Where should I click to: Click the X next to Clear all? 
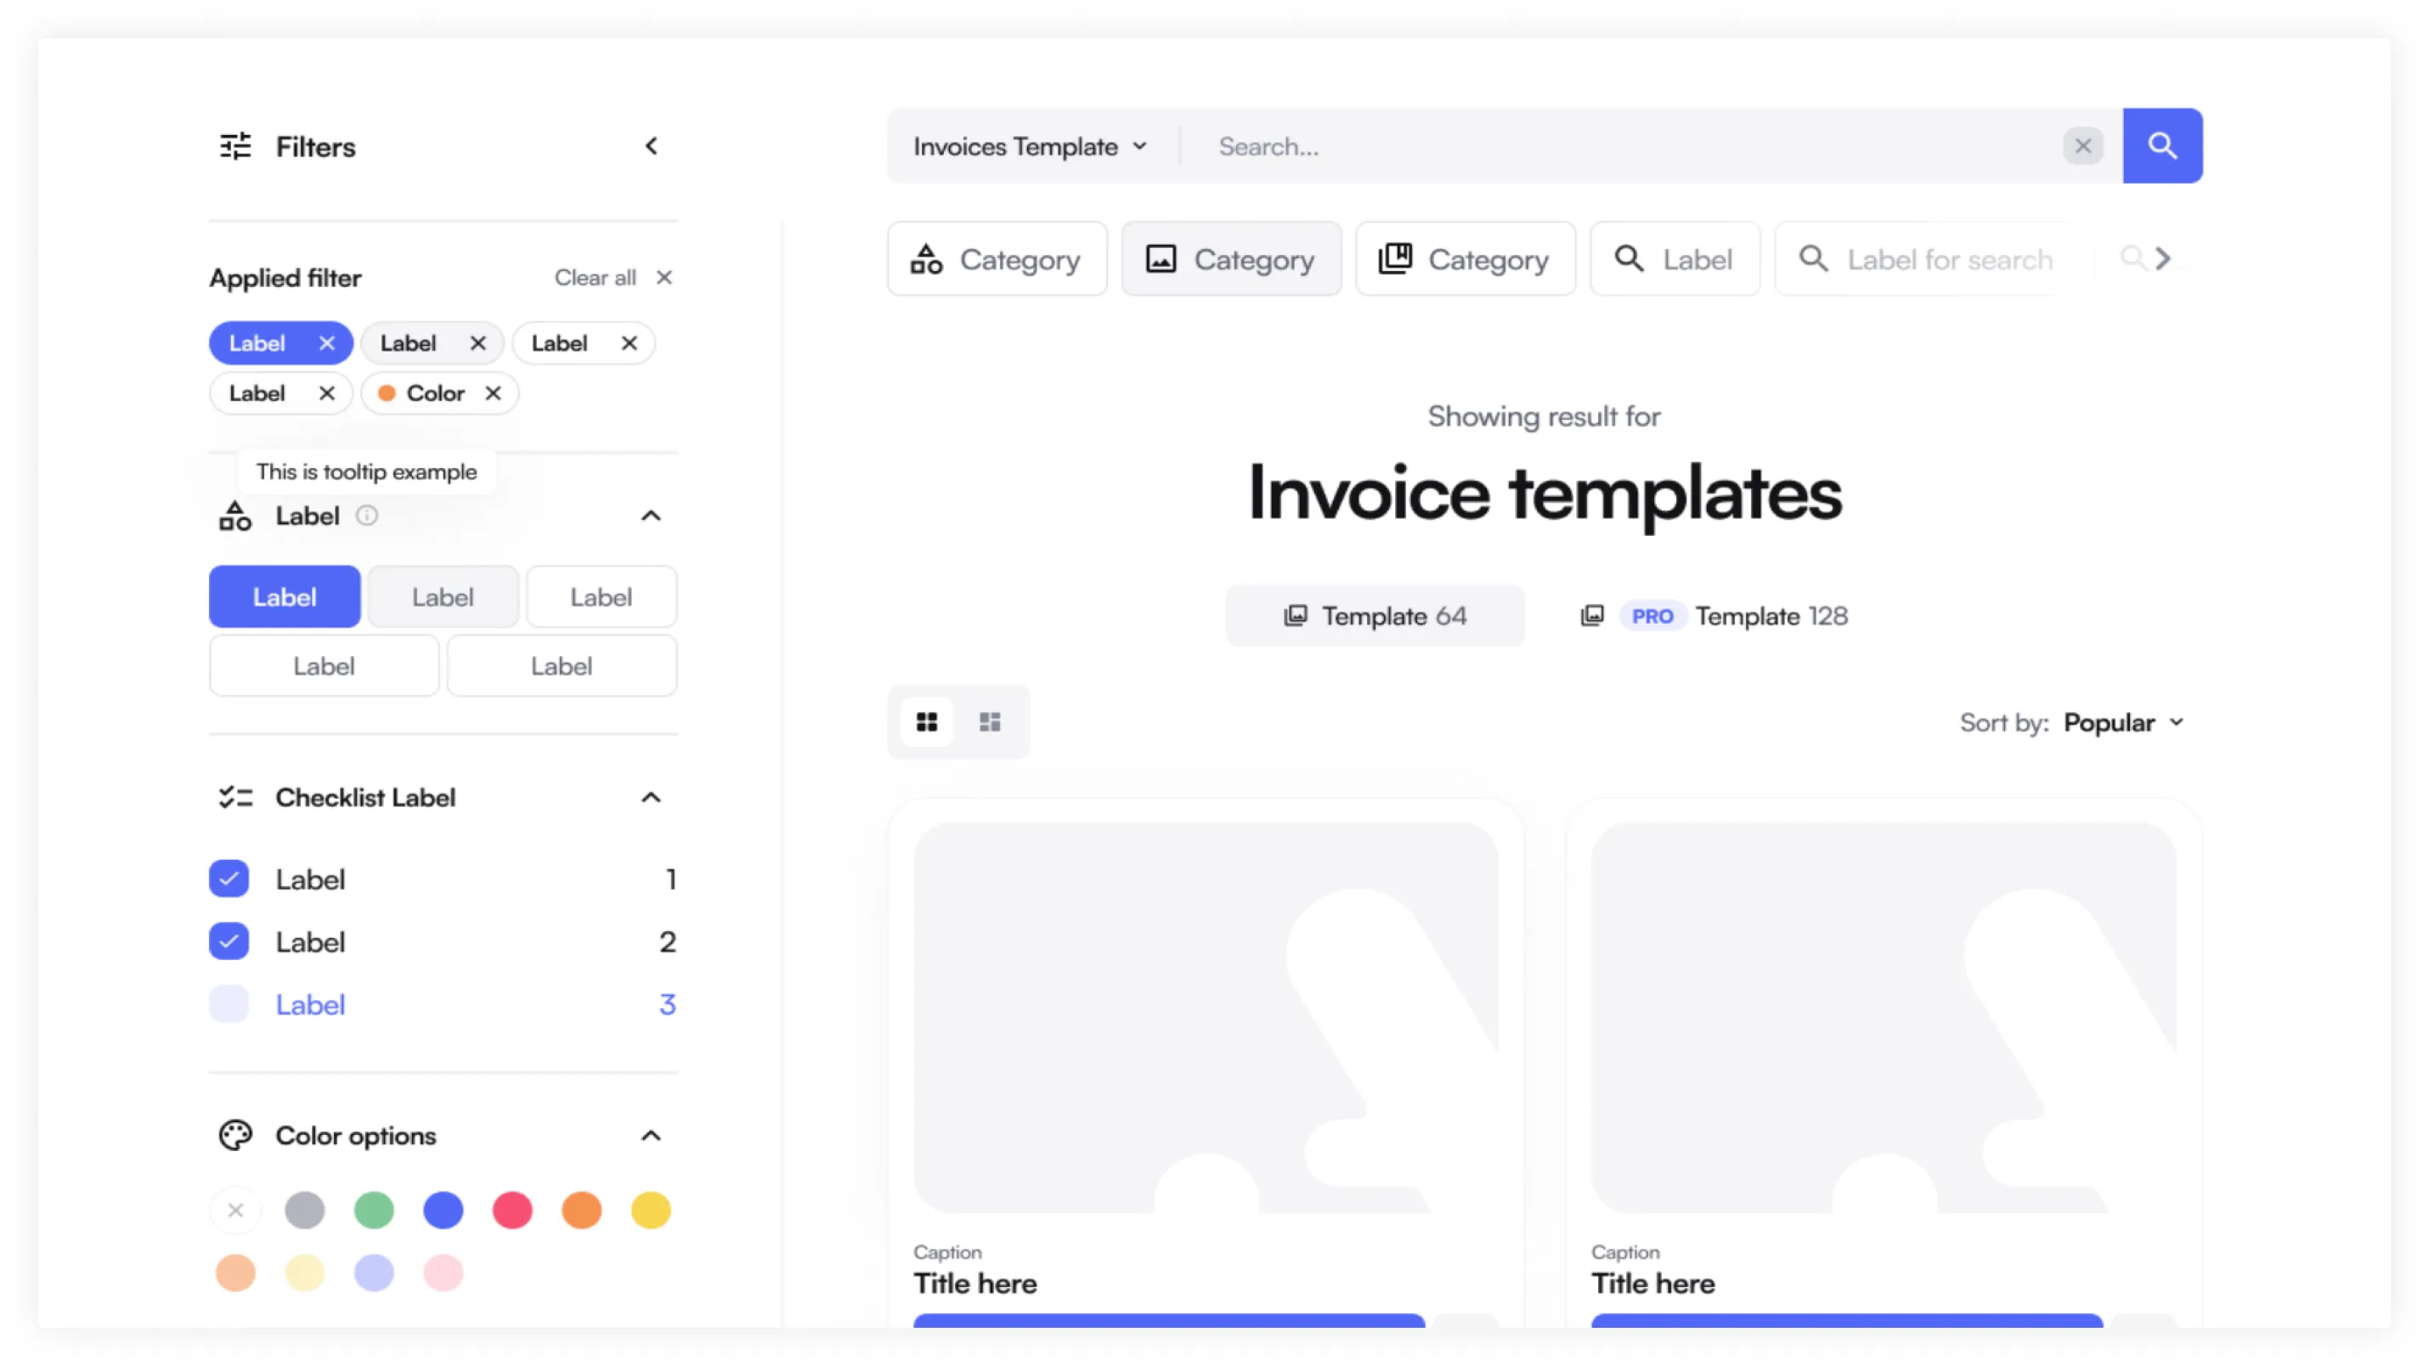point(664,277)
